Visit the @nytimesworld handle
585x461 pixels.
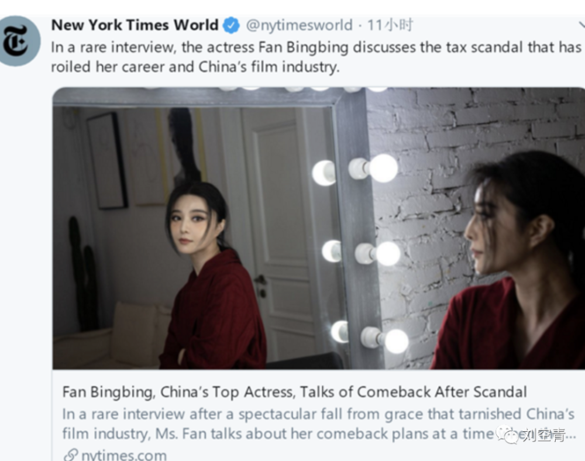[299, 25]
